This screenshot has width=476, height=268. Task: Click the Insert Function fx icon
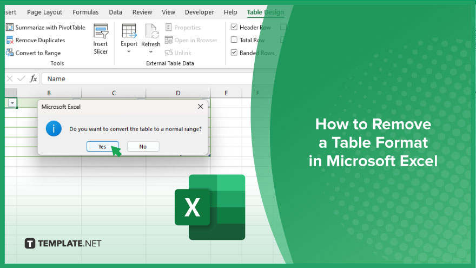[x=33, y=79]
